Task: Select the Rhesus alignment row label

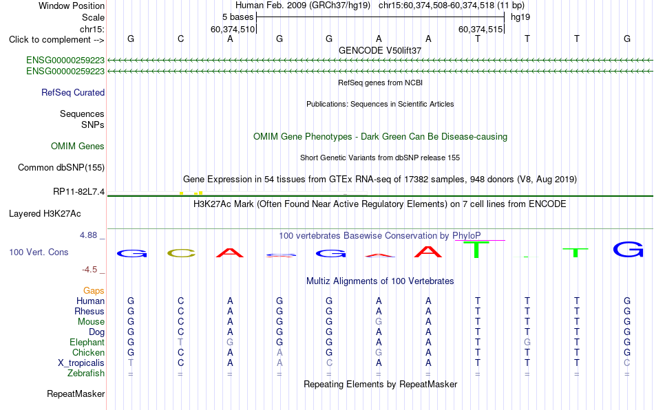Action: [x=89, y=311]
